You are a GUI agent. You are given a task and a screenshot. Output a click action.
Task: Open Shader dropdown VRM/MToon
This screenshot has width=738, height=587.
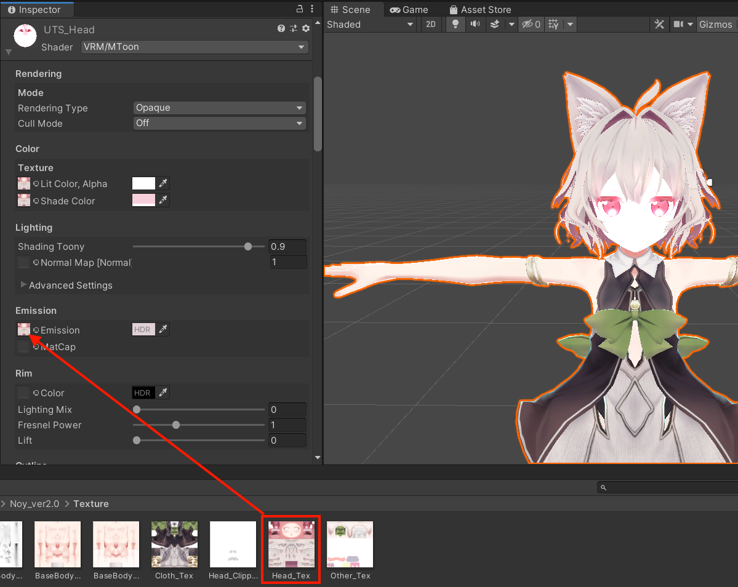tap(195, 47)
